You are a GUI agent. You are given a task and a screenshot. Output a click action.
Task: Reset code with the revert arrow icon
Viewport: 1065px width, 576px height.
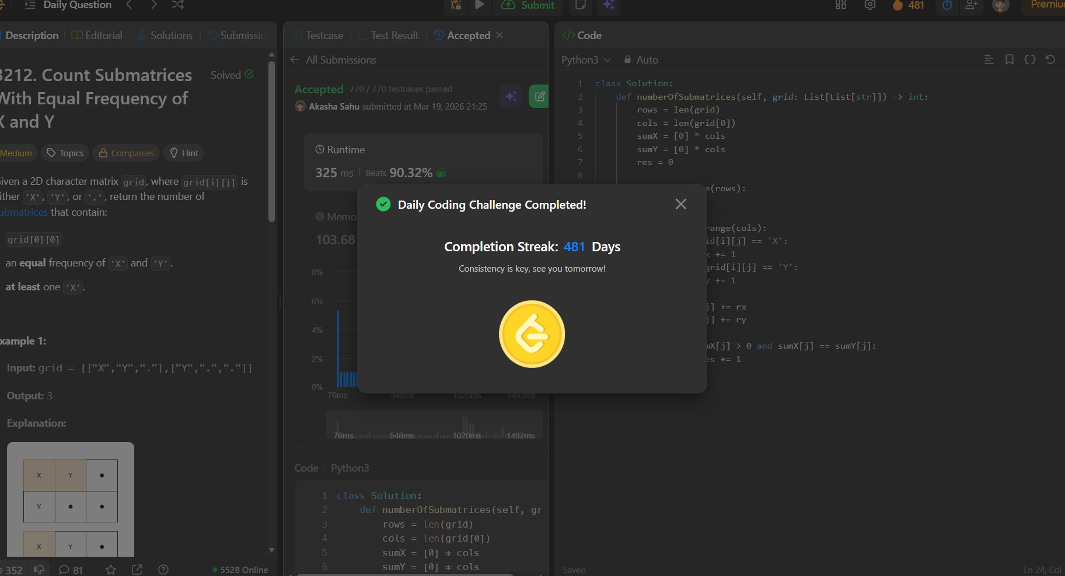click(1050, 59)
